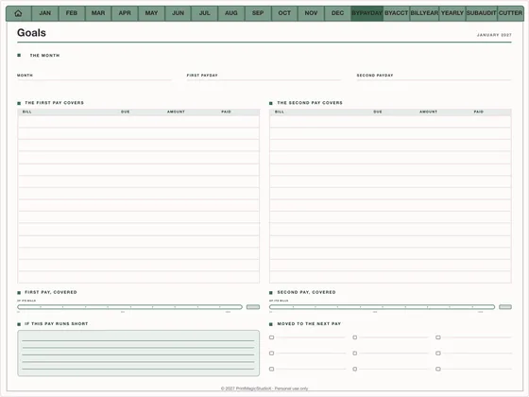The width and height of the screenshot is (529, 397).
Task: Tick last checkbox in first Moved-to-next-pay row
Action: click(x=438, y=337)
